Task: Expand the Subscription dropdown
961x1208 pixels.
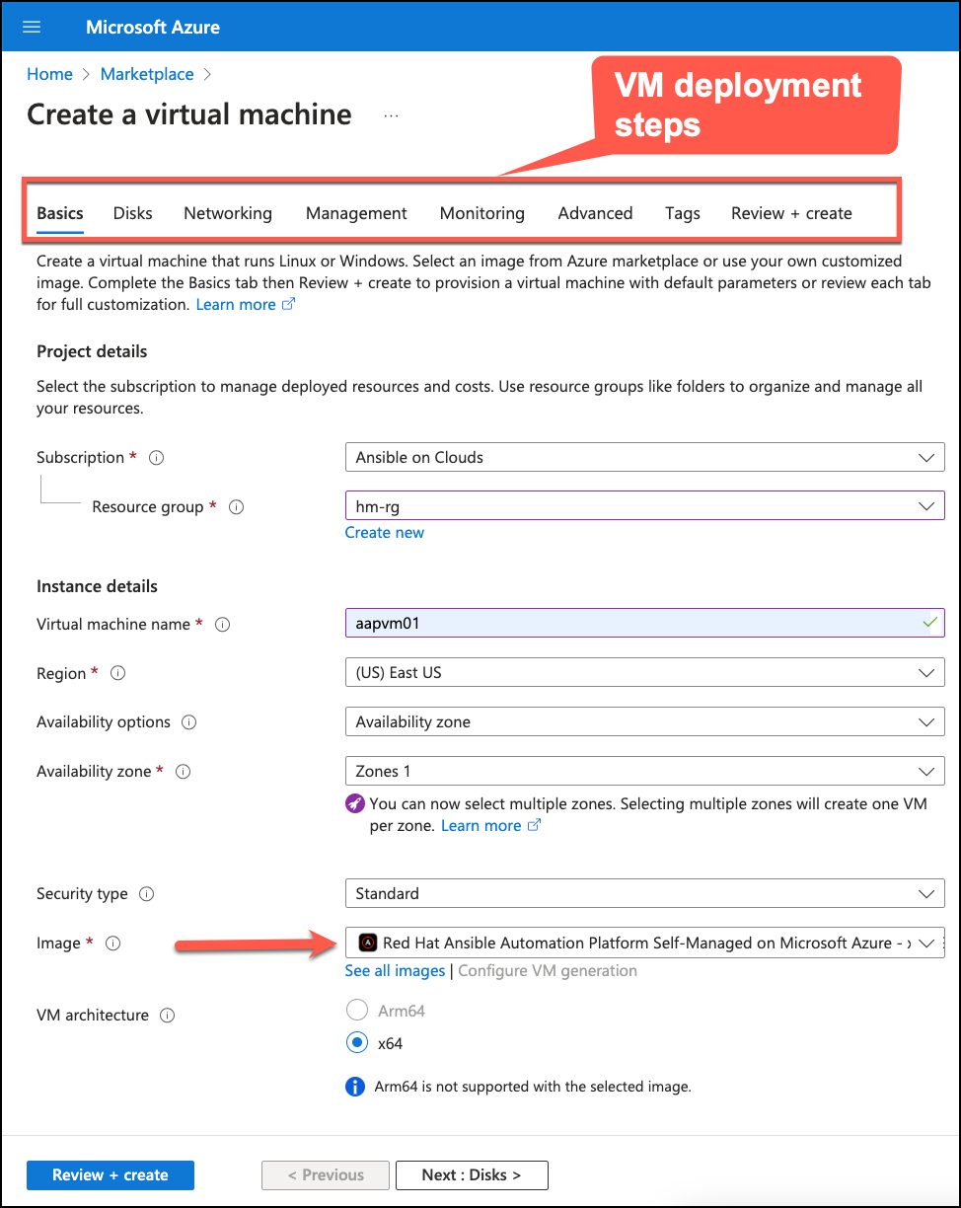Action: pos(644,458)
